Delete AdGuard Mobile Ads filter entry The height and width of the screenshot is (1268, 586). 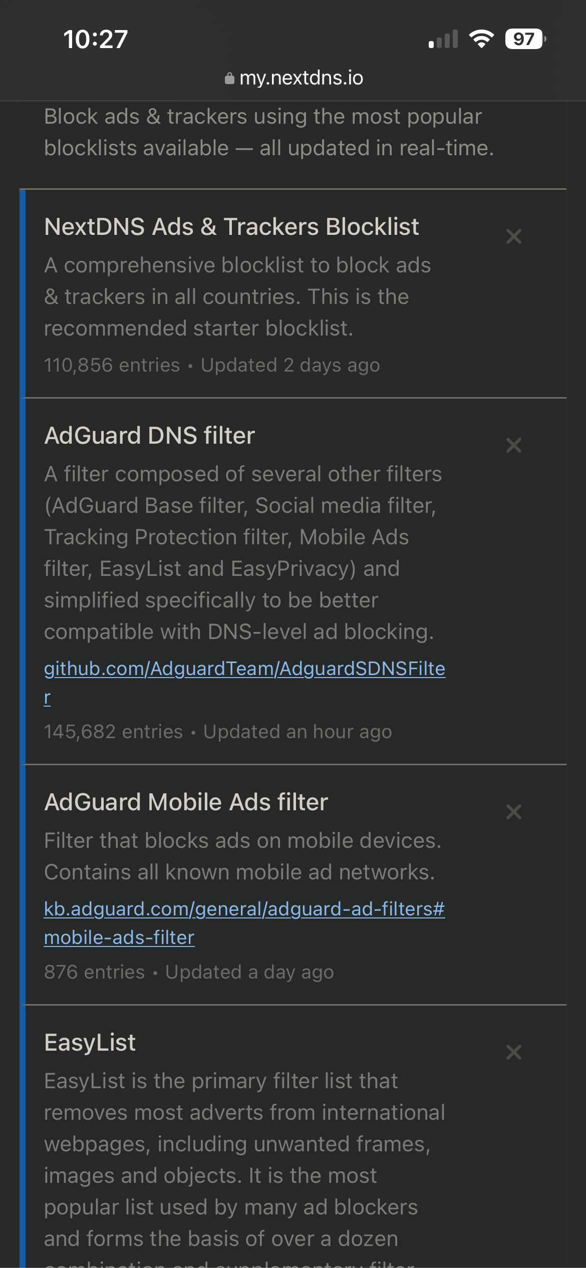513,812
